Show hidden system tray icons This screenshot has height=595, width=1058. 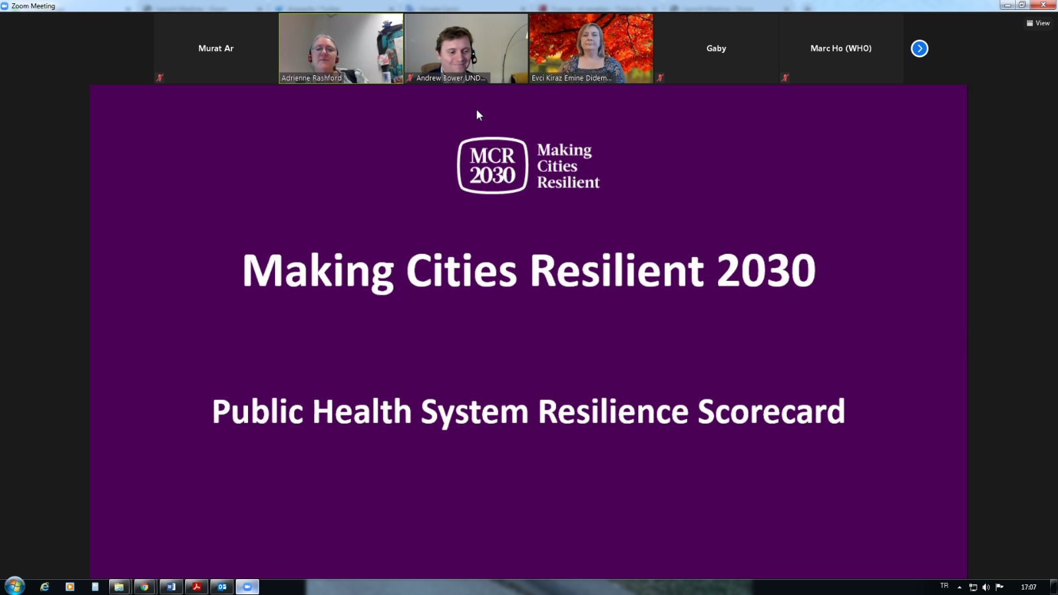[x=959, y=587]
